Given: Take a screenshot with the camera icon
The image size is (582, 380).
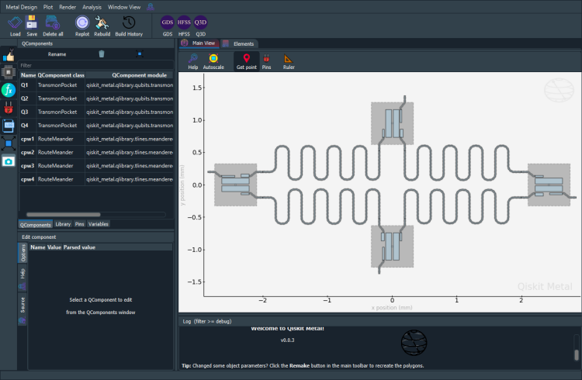Looking at the screenshot, I should pos(9,161).
